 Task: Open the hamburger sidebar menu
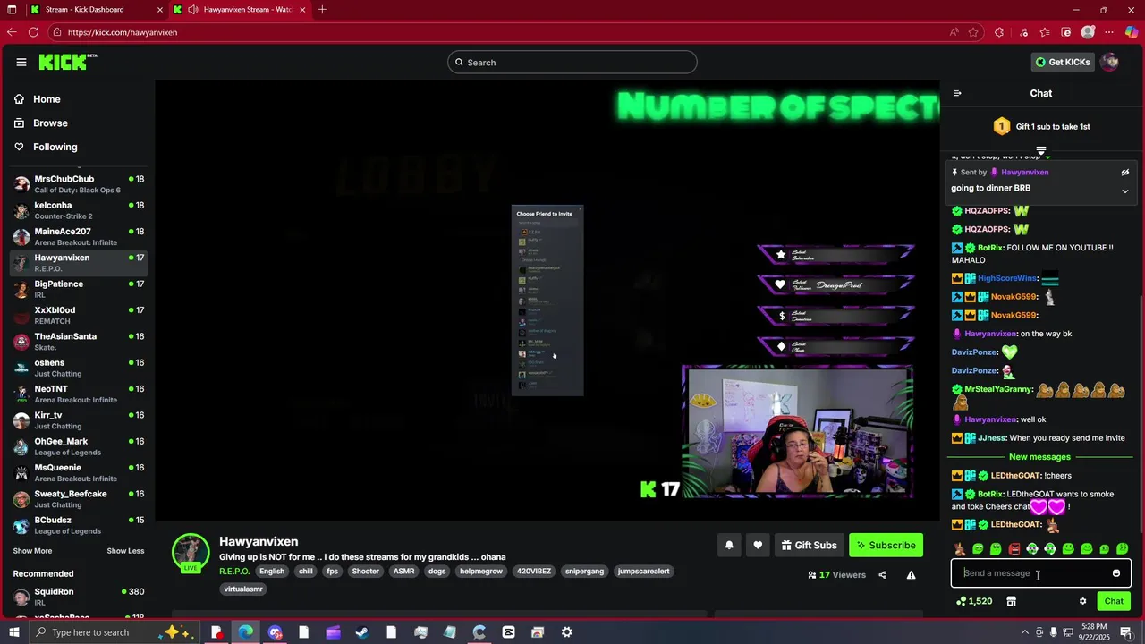[21, 62]
